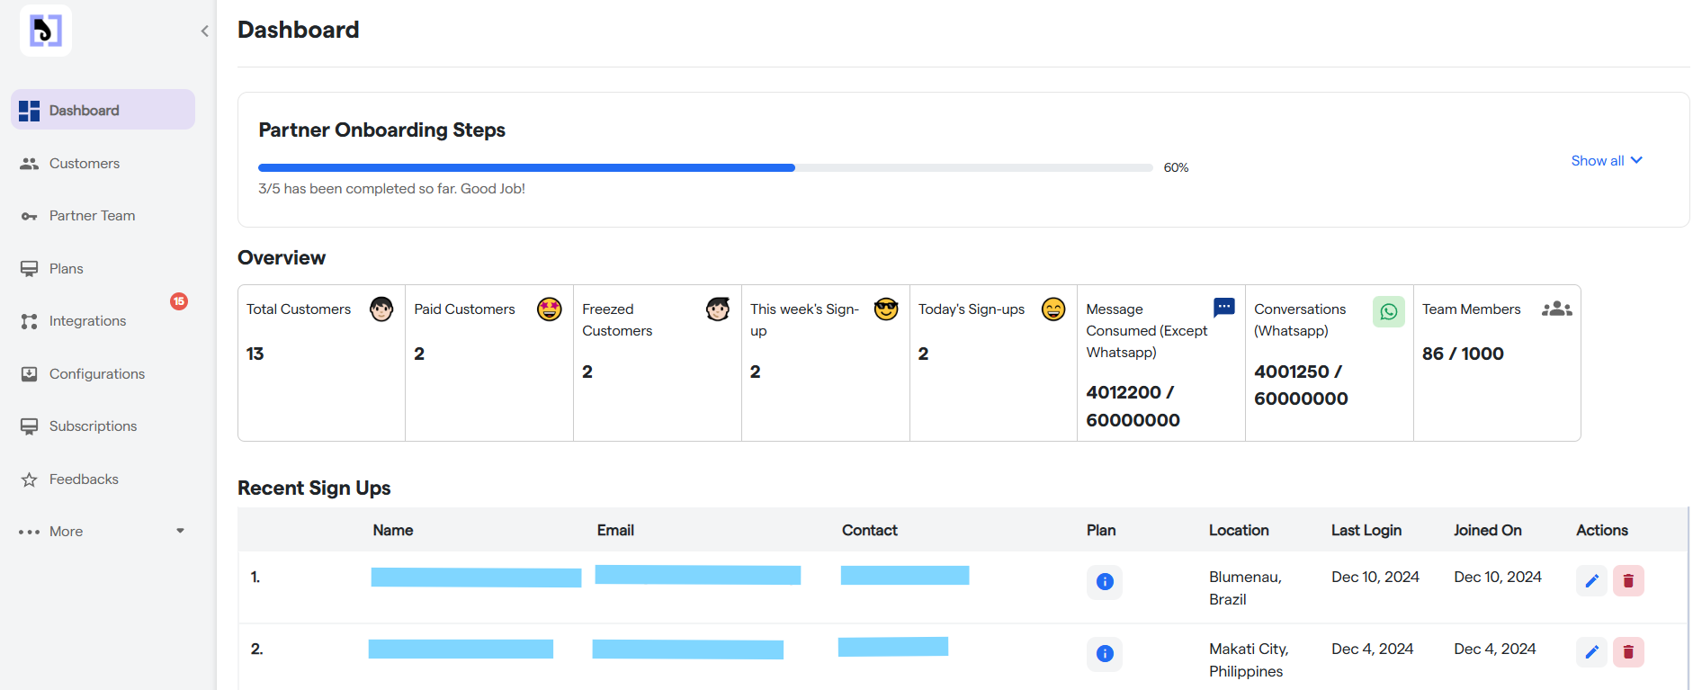Screen dimensions: 1693x690
Task: Click the Feedbacks star icon
Action: coord(30,479)
